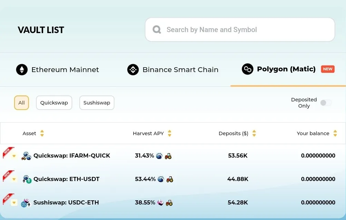
Task: Switch to the Binance Smart Chain tab
Action: pyautogui.click(x=173, y=70)
